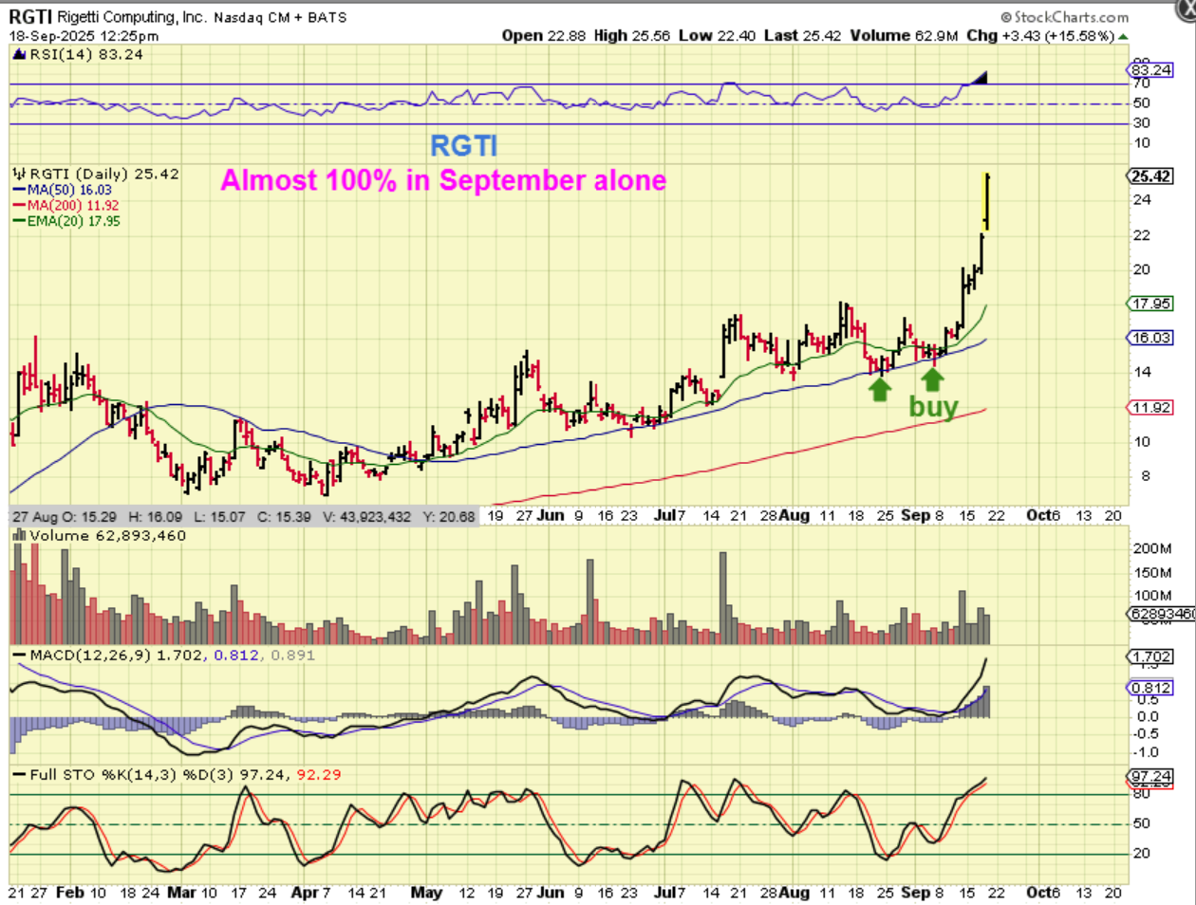The image size is (1196, 905).
Task: Click the blue RGTI annotation above the chart
Action: coord(464,145)
